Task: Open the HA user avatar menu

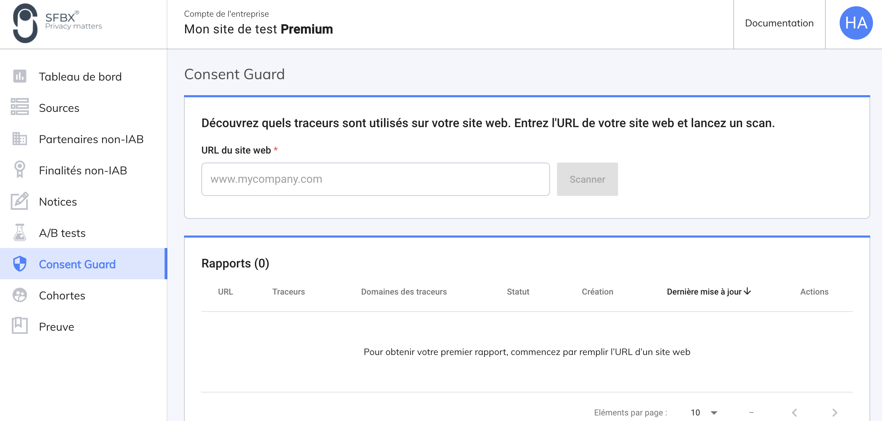Action: tap(856, 23)
